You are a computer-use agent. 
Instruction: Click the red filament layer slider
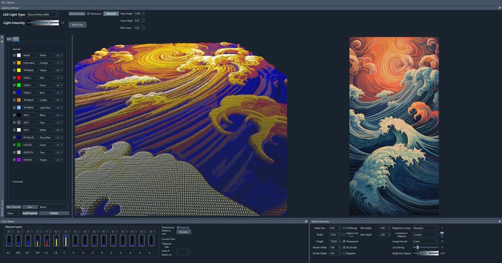tap(47, 240)
